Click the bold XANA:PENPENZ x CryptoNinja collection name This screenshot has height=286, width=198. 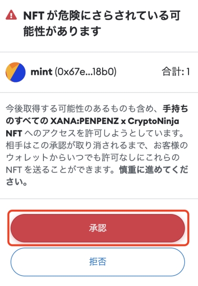[115, 121]
